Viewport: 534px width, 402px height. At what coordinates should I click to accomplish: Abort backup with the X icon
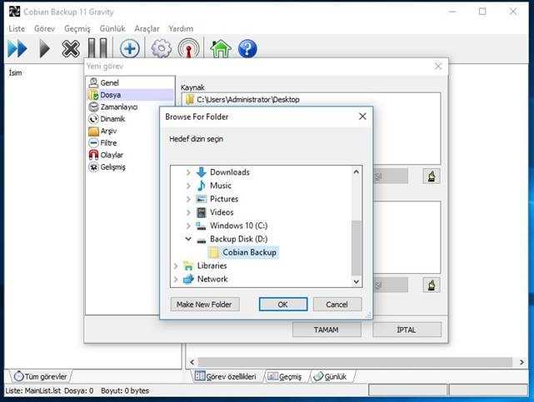(x=71, y=48)
